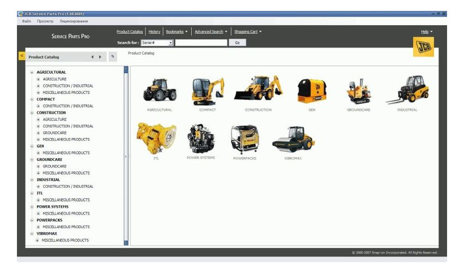Click the sync tree icon beside Product Catalog
The width and height of the screenshot is (464, 273).
113,56
